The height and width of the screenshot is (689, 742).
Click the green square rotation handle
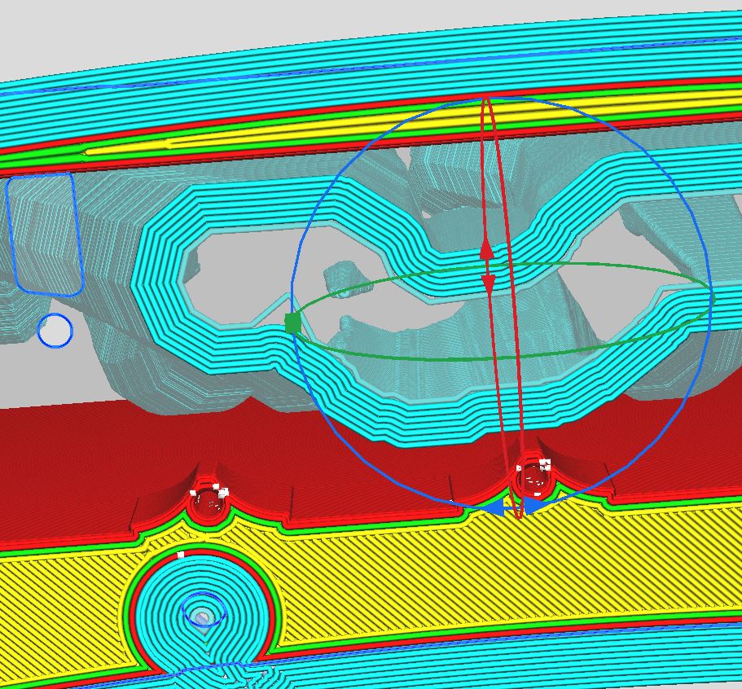[x=293, y=323]
